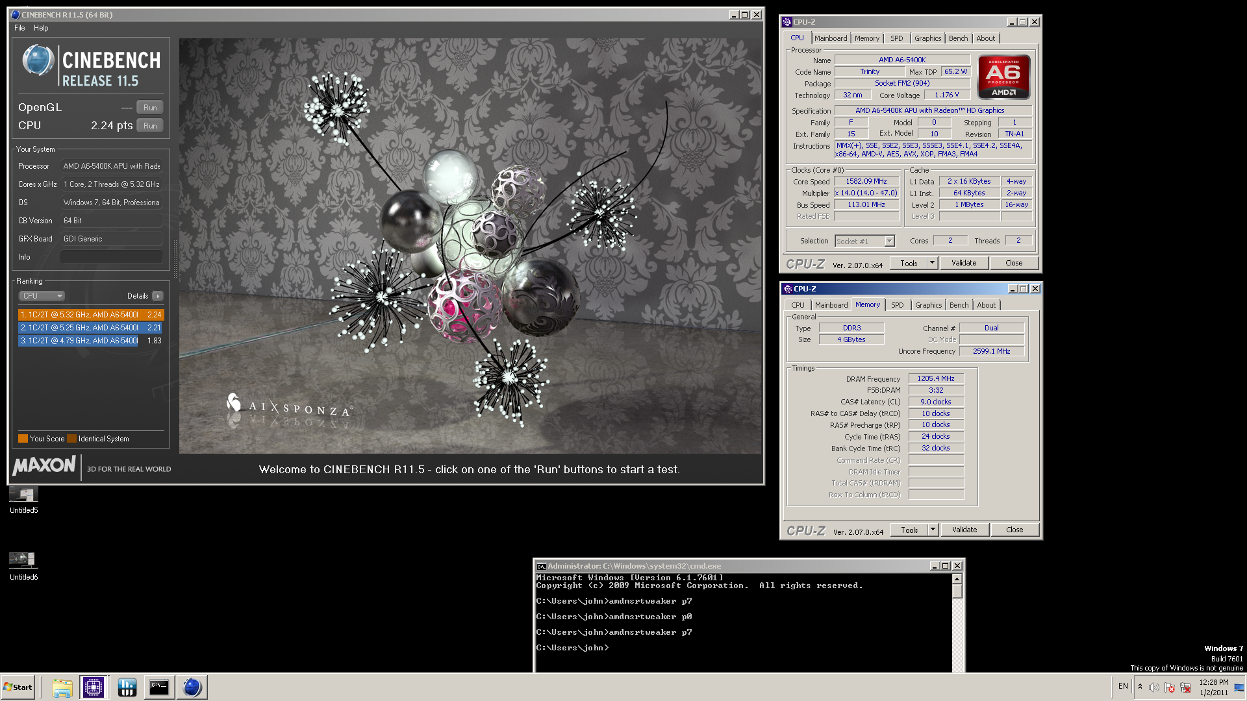Image resolution: width=1247 pixels, height=701 pixels.
Task: Click Tools button in top CPU-Z window
Action: point(909,264)
